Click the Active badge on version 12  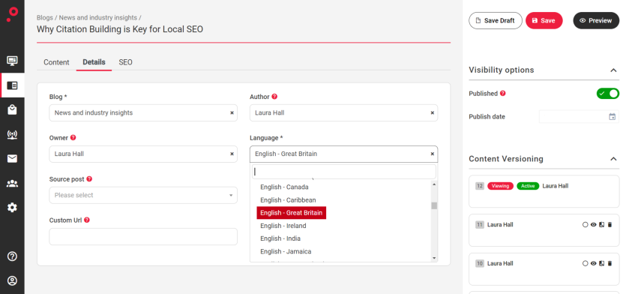point(528,186)
